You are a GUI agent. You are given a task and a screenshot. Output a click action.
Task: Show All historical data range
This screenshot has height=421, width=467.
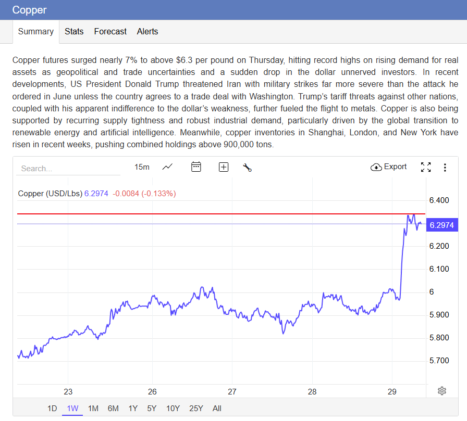tap(217, 409)
